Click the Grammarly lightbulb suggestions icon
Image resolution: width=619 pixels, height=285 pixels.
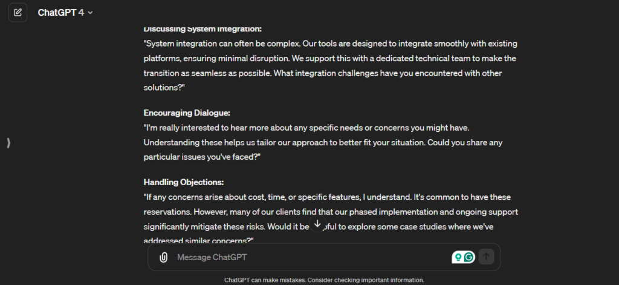point(458,257)
